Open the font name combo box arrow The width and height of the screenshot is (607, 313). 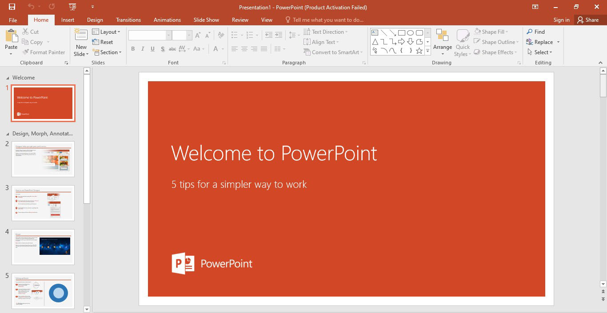point(169,36)
